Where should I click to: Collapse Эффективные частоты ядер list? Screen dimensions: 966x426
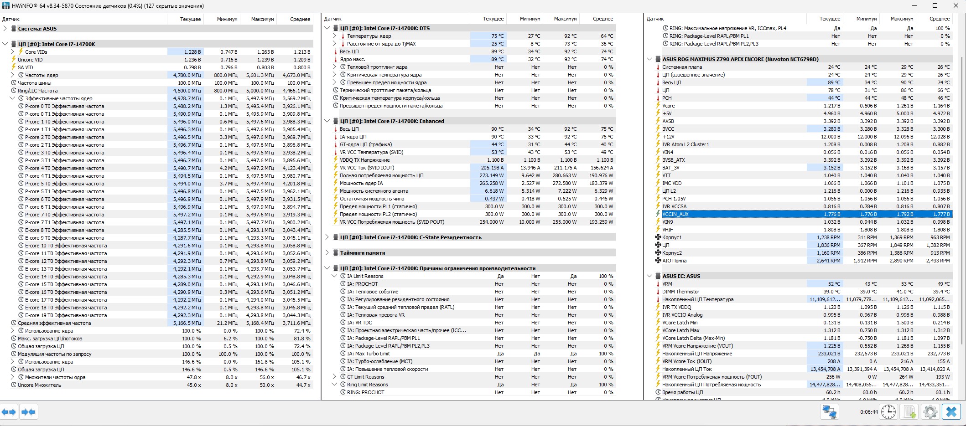click(12, 98)
